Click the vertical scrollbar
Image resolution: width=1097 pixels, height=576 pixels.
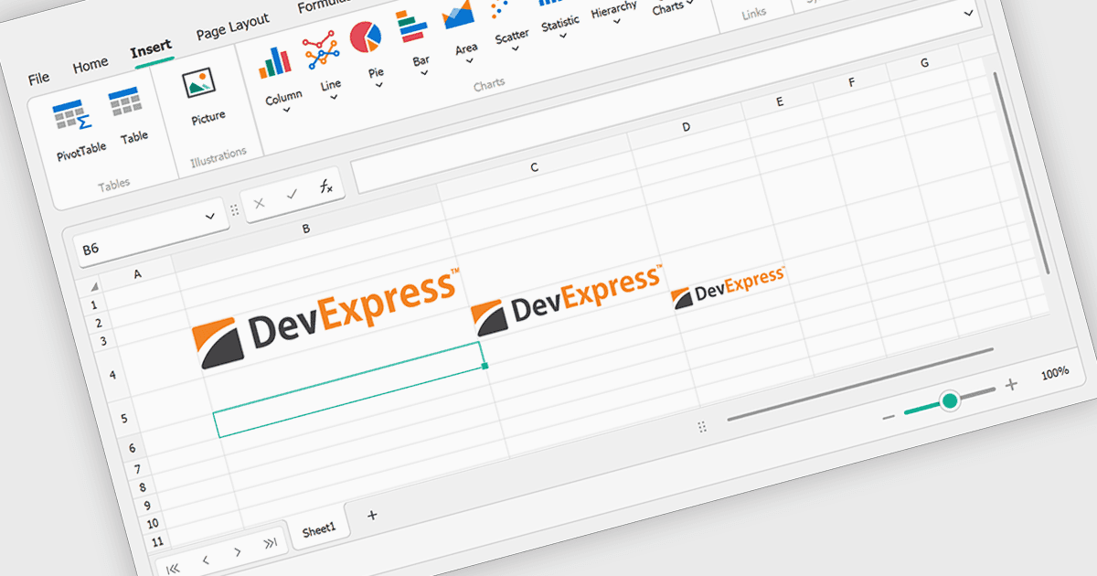[1022, 172]
